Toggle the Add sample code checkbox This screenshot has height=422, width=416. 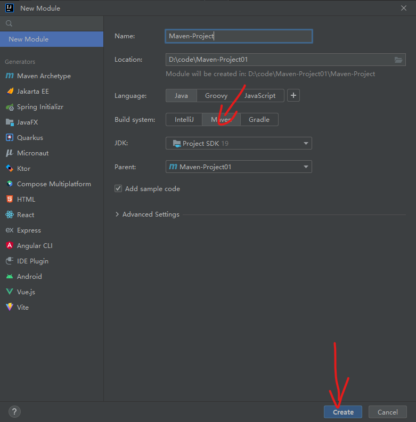click(118, 188)
